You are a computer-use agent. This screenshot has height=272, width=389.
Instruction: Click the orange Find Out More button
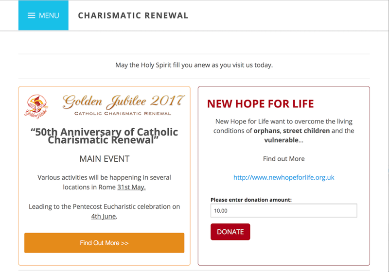tap(104, 243)
